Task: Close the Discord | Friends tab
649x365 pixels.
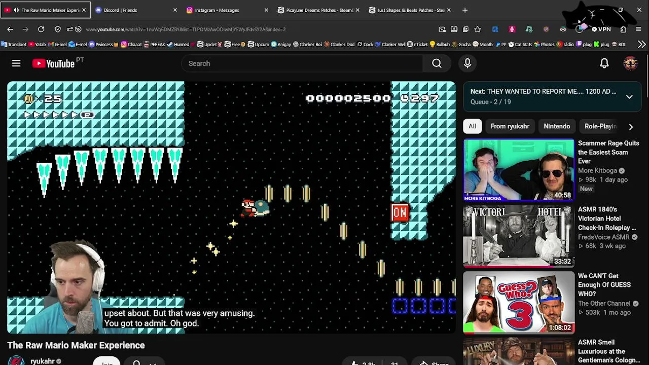Action: [x=175, y=10]
